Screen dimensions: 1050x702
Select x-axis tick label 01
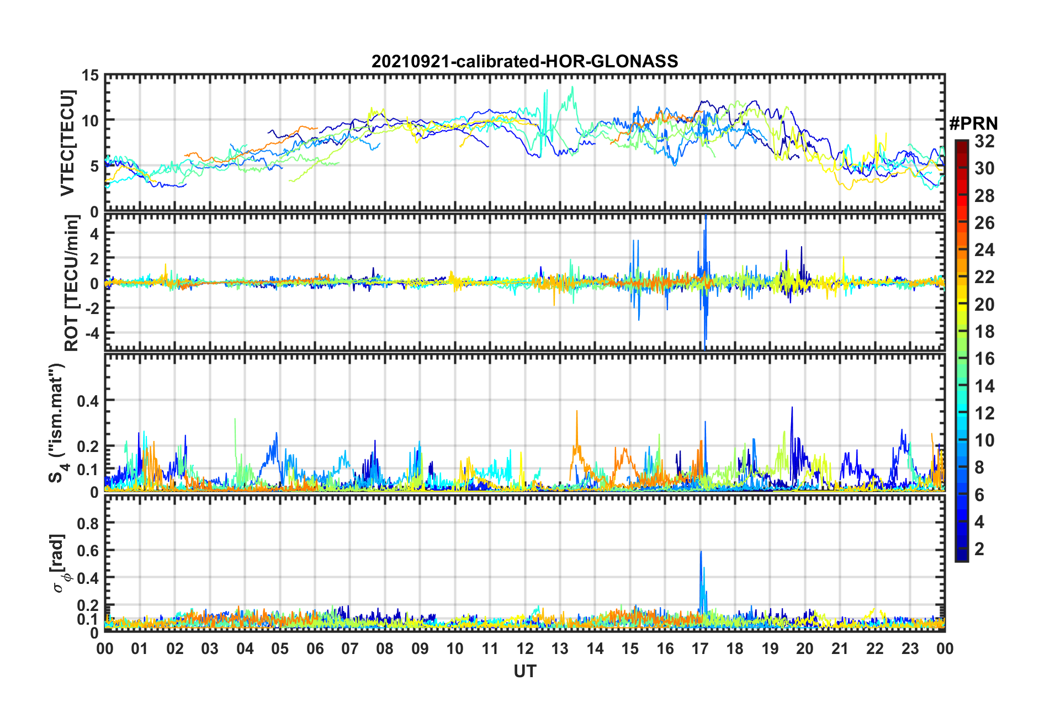[x=140, y=648]
